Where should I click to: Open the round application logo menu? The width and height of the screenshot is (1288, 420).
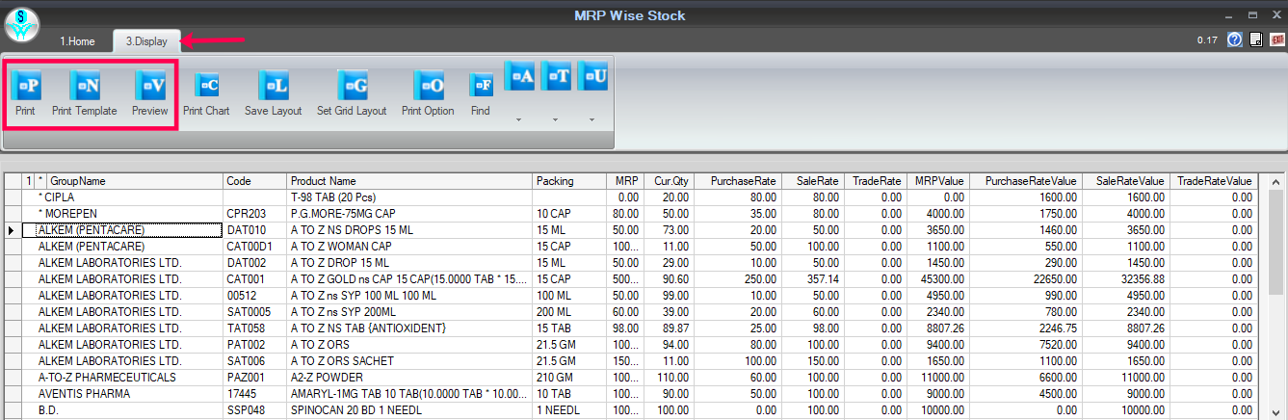pyautogui.click(x=22, y=24)
